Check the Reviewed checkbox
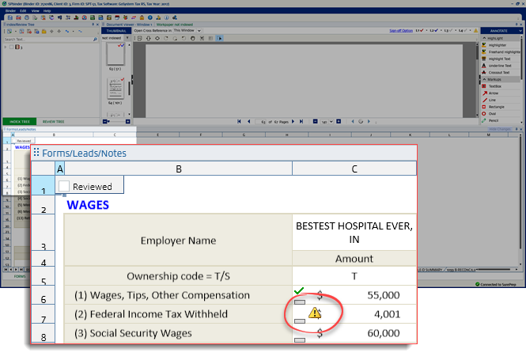526x364 pixels. coord(64,186)
